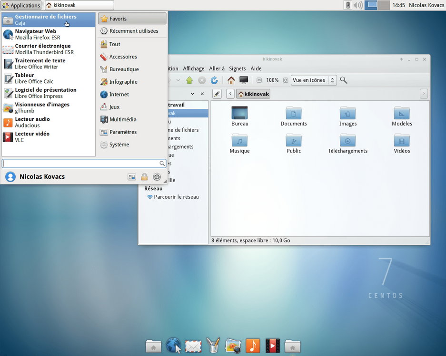Select the Musique folder
Screen dimensions: 446x356
pyautogui.click(x=239, y=143)
